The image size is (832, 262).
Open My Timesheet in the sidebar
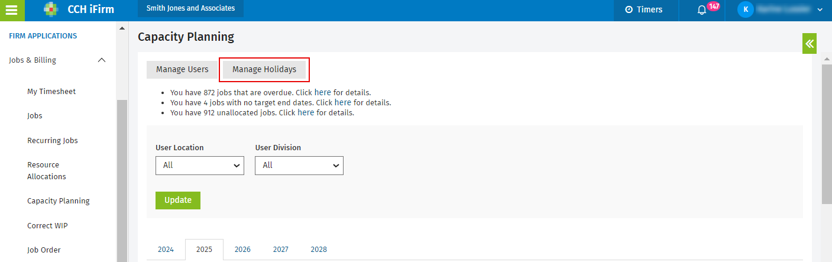(x=51, y=92)
